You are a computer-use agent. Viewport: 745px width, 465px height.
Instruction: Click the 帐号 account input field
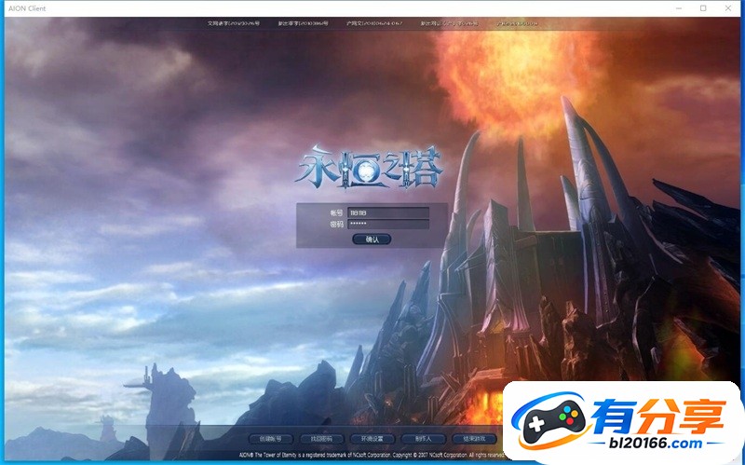pos(387,212)
